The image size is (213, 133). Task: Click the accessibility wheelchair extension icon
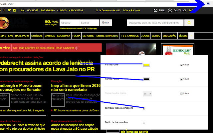208,4
